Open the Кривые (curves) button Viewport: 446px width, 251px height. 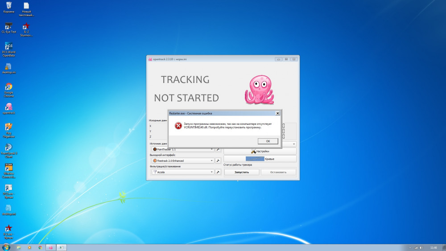pyautogui.click(x=260, y=159)
